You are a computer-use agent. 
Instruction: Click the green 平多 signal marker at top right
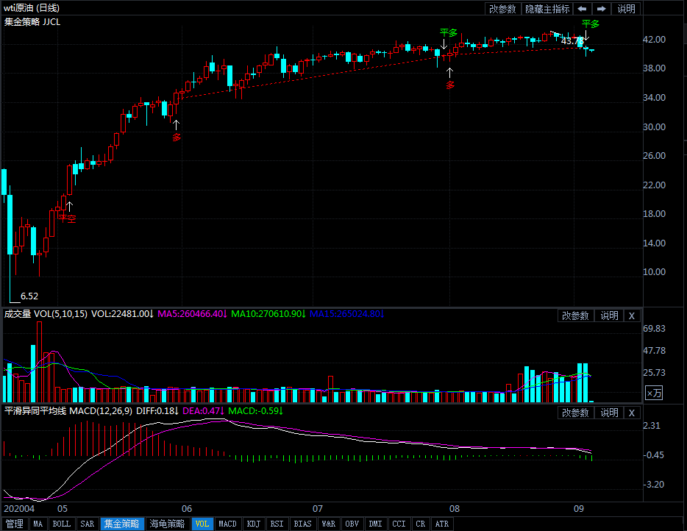[590, 24]
